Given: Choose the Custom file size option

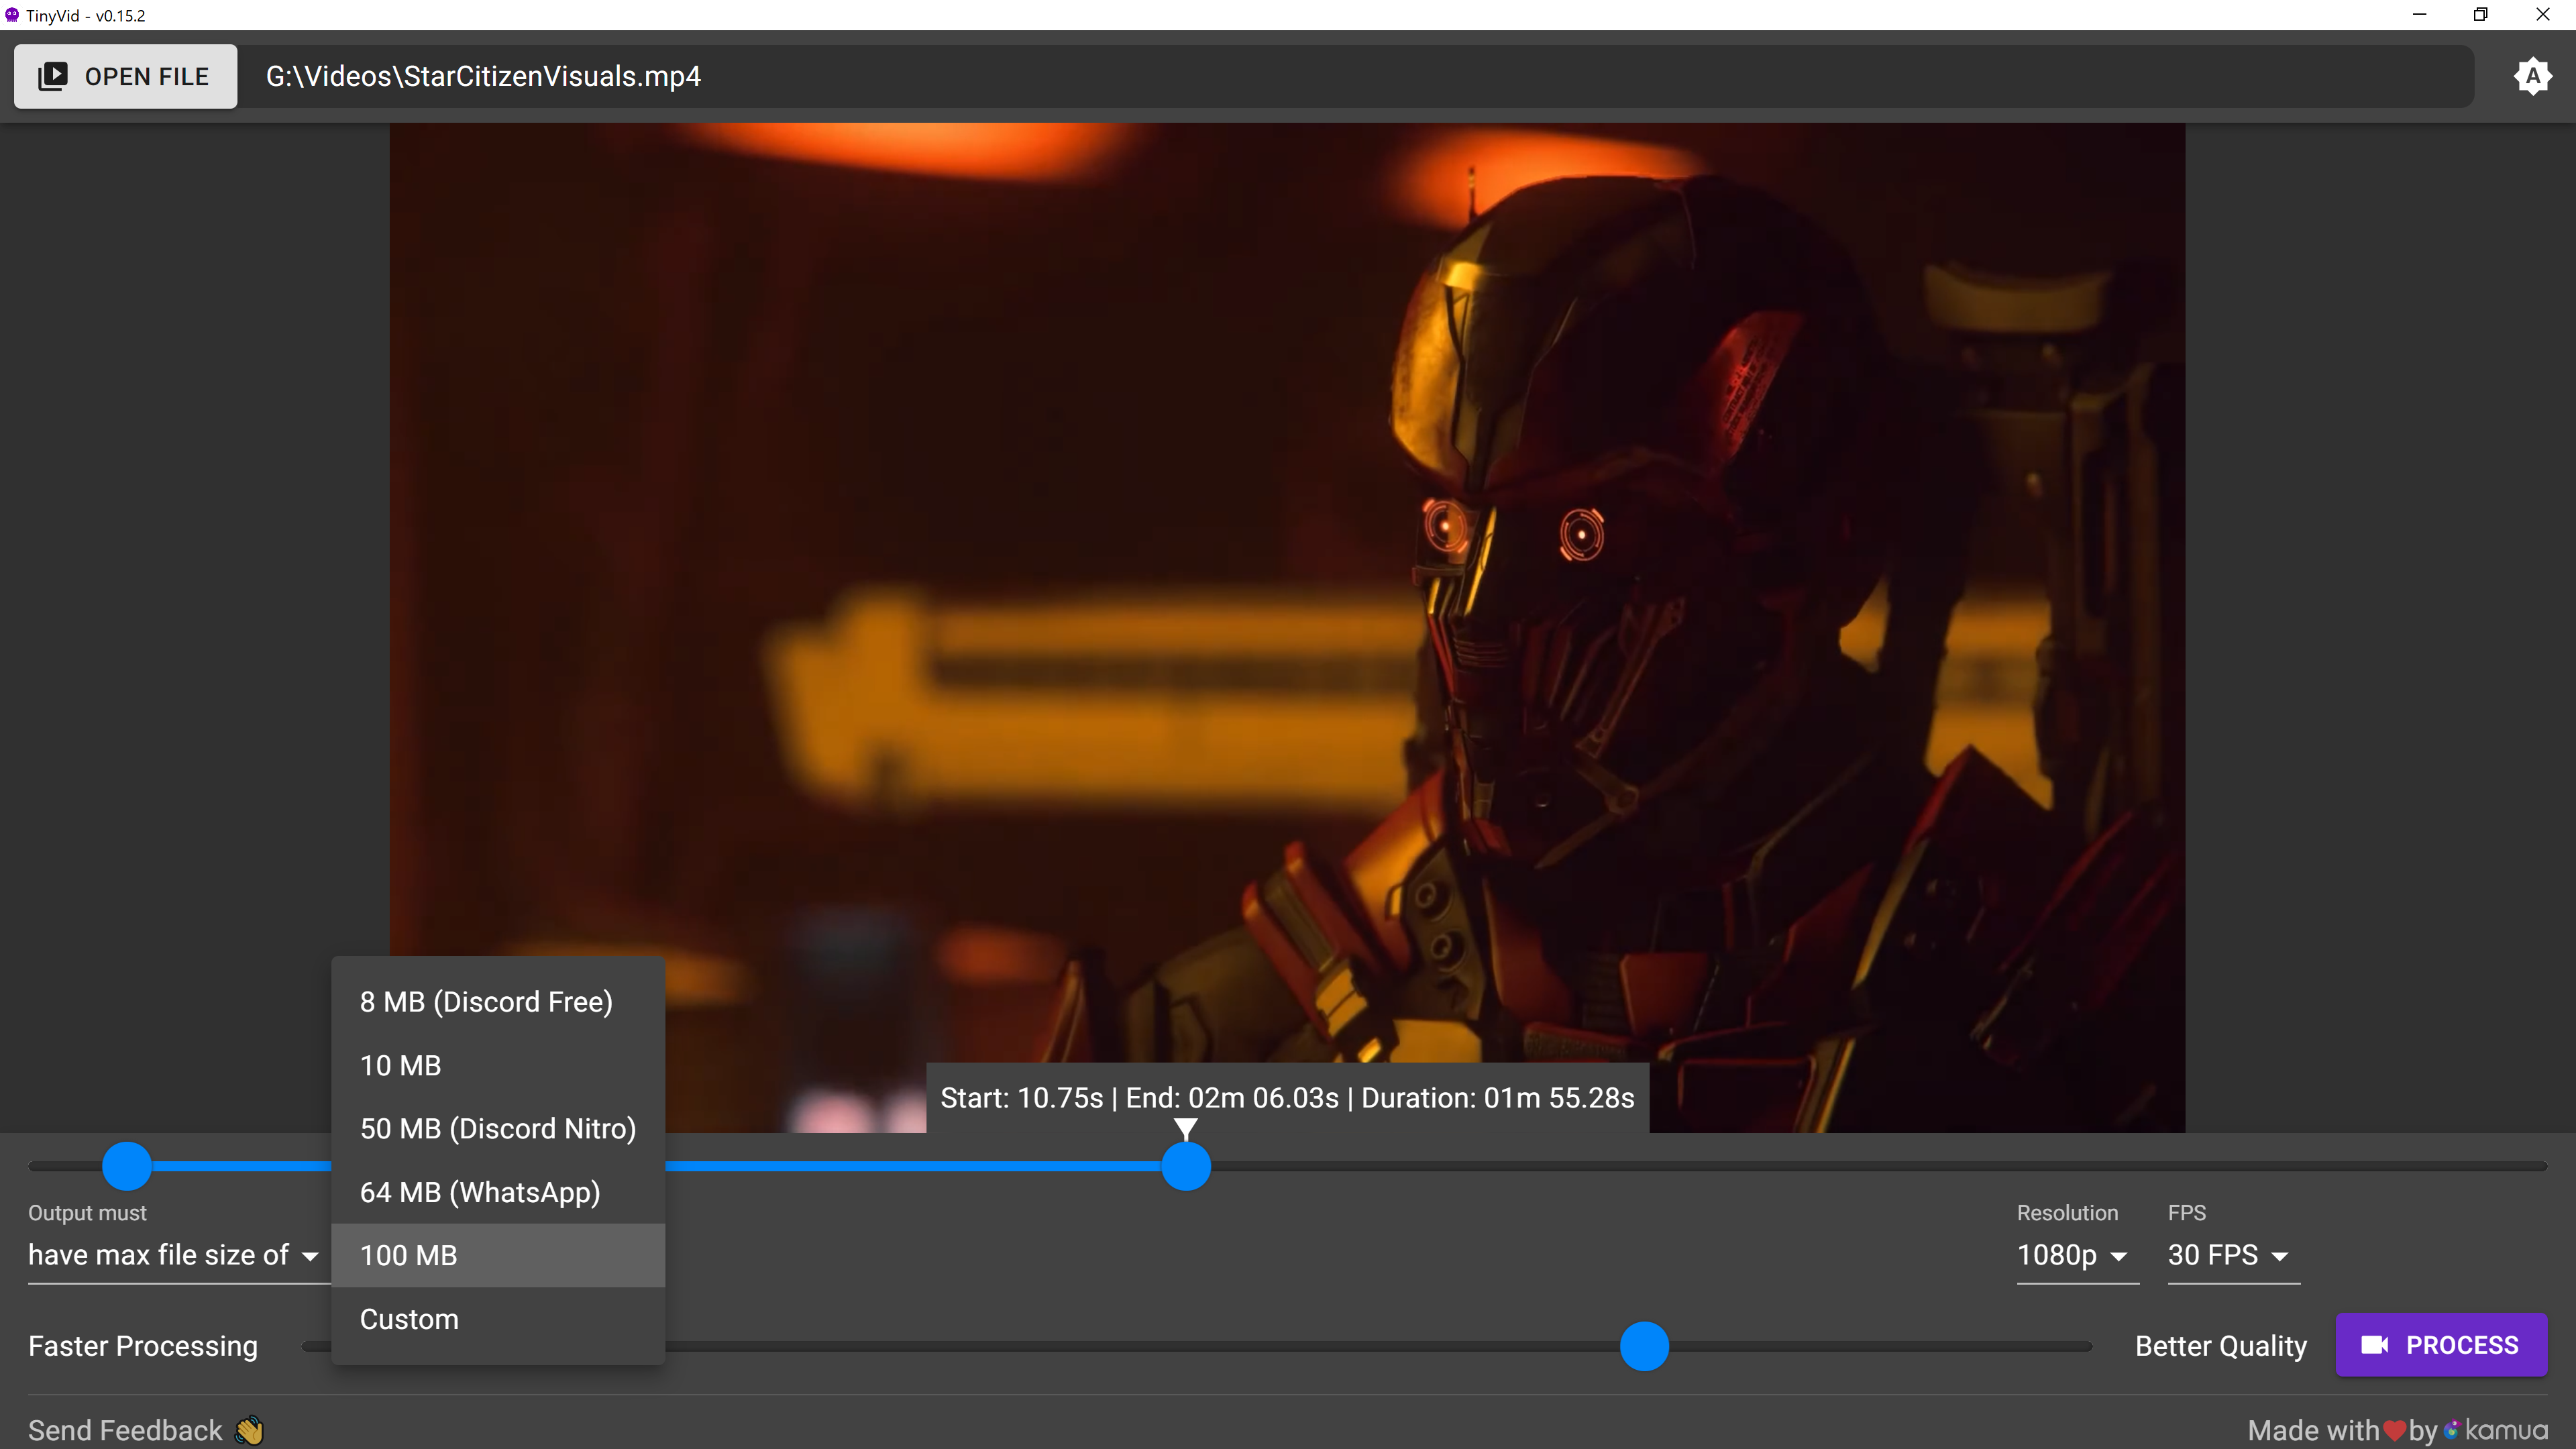Looking at the screenshot, I should pos(409,1319).
